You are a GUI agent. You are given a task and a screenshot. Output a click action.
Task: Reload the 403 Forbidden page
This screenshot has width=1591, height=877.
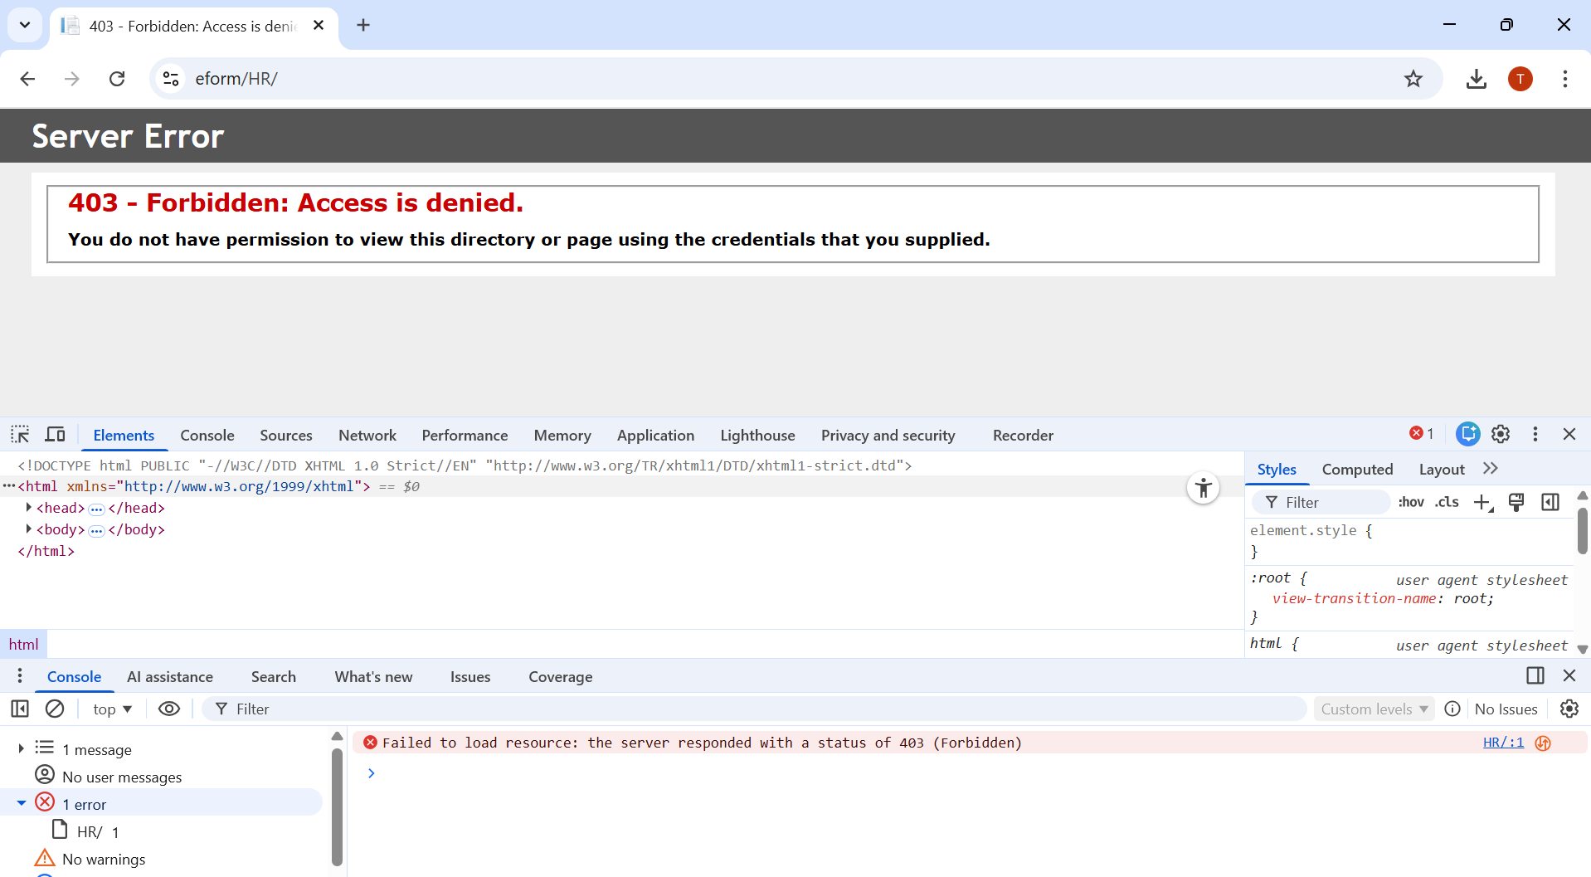pyautogui.click(x=117, y=79)
